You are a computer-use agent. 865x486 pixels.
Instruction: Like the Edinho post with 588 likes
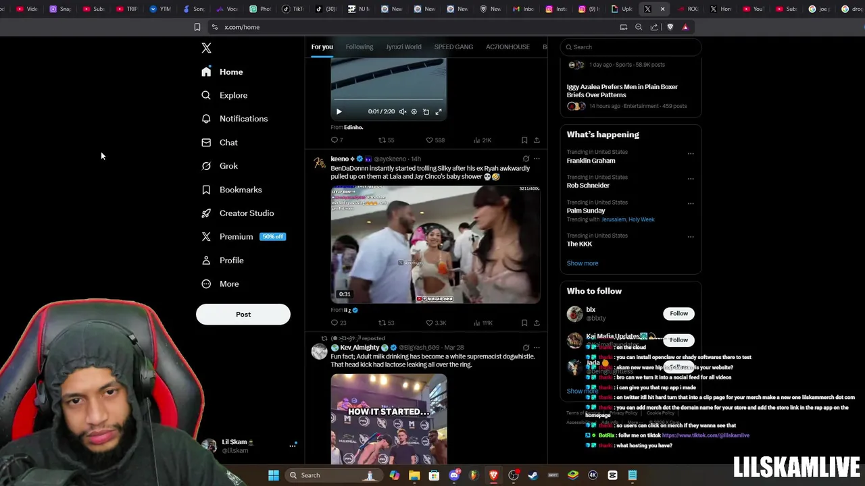coord(435,140)
